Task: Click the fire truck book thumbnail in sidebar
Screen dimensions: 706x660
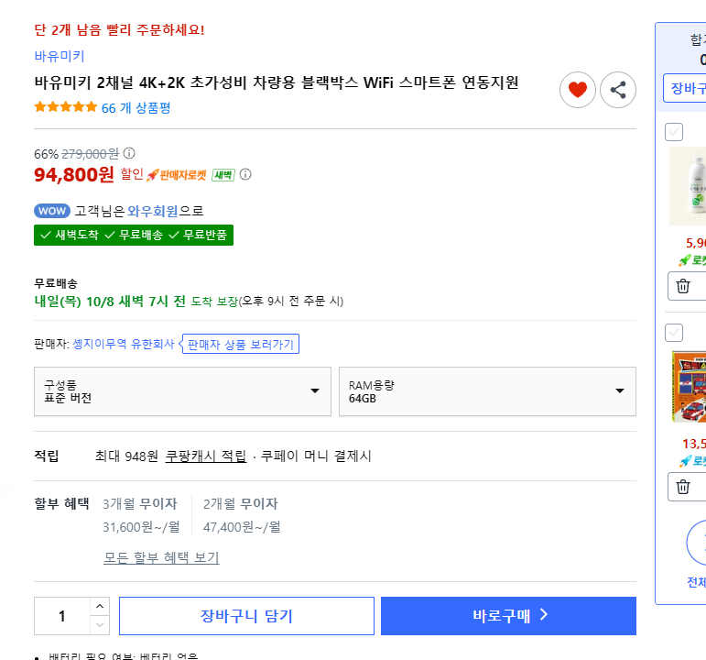Action: pos(689,387)
